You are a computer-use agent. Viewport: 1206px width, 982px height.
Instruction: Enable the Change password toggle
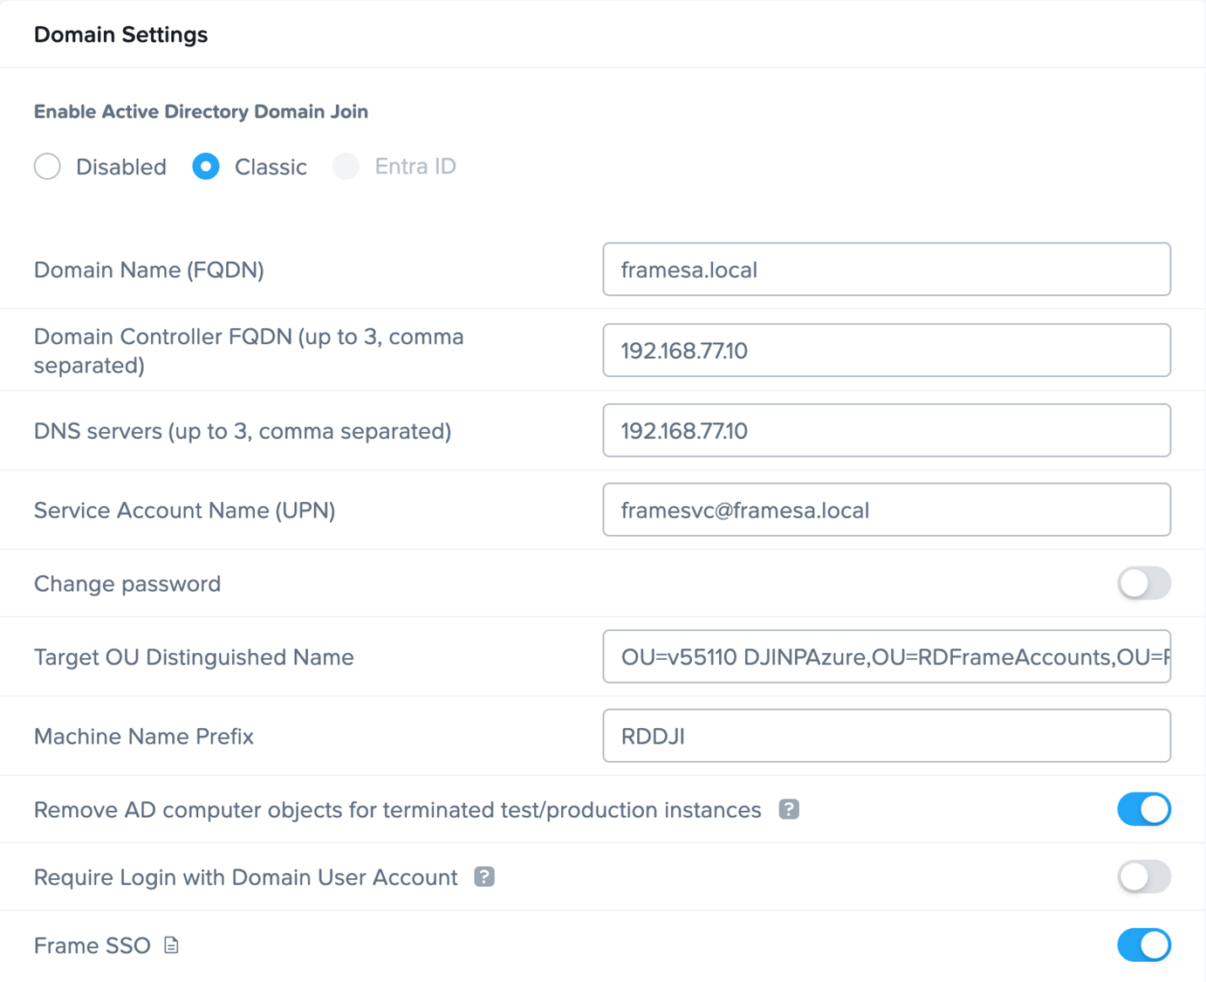pyautogui.click(x=1143, y=583)
